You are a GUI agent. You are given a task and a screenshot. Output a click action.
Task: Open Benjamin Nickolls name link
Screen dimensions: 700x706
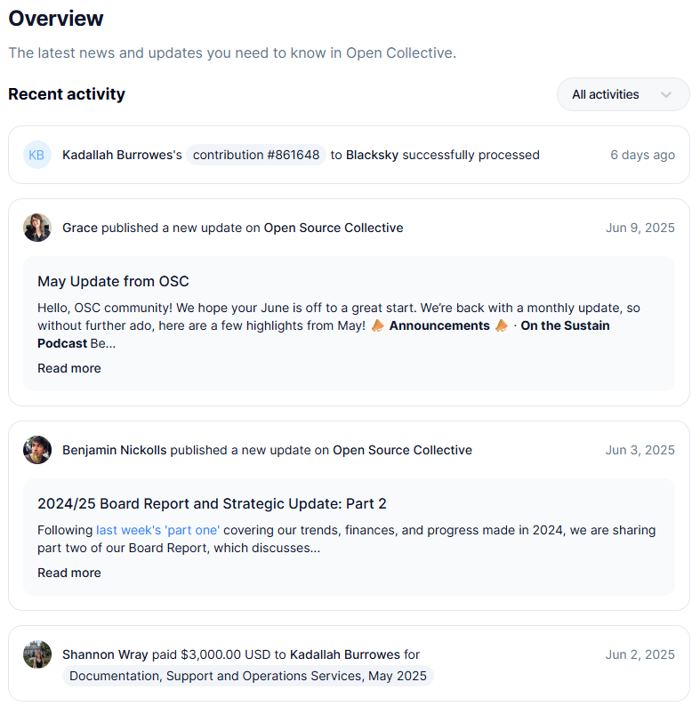tap(115, 450)
